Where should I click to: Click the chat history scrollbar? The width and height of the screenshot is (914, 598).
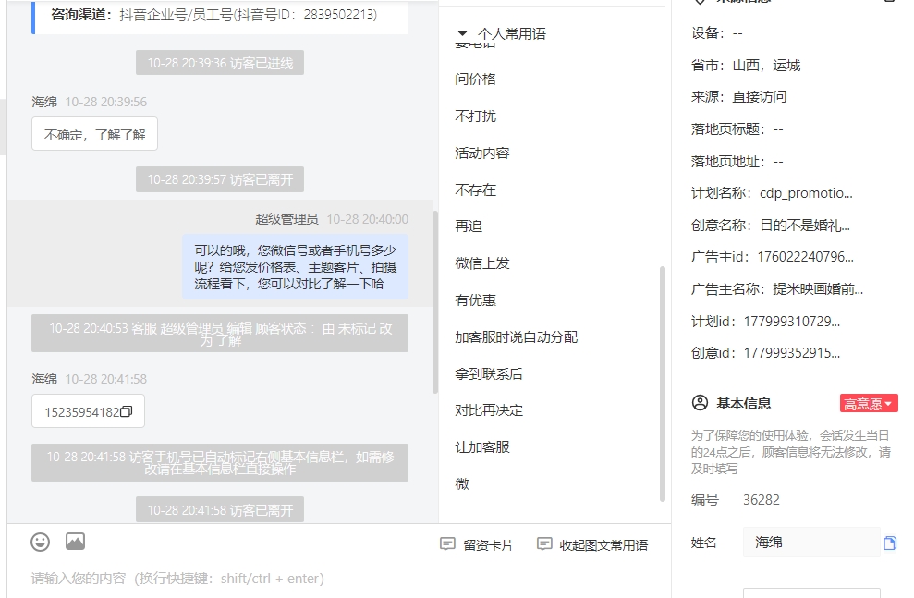[x=435, y=302]
